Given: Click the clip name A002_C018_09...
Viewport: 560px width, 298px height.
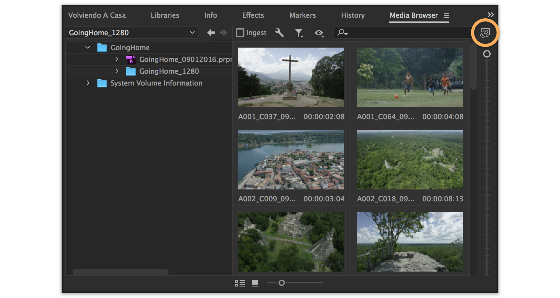Looking at the screenshot, I should click(386, 199).
